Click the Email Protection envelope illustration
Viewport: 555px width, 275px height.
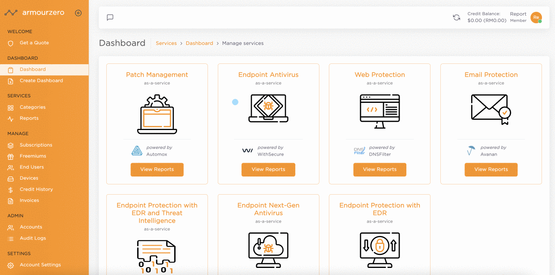(491, 109)
